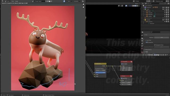Click the Viewer node Z field

[126, 84]
